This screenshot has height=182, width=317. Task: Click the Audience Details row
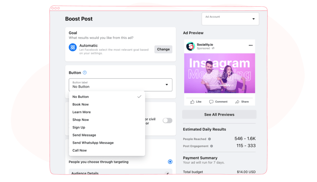[x=120, y=172]
